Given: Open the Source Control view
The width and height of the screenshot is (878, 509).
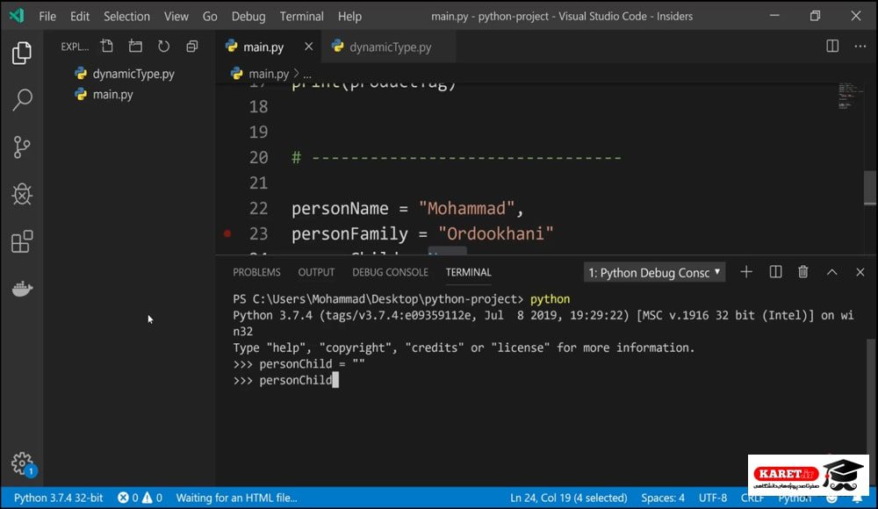Looking at the screenshot, I should click(22, 147).
